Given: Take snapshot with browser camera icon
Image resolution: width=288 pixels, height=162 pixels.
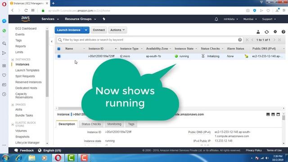Looking at the screenshot, I should pyautogui.click(x=248, y=10).
